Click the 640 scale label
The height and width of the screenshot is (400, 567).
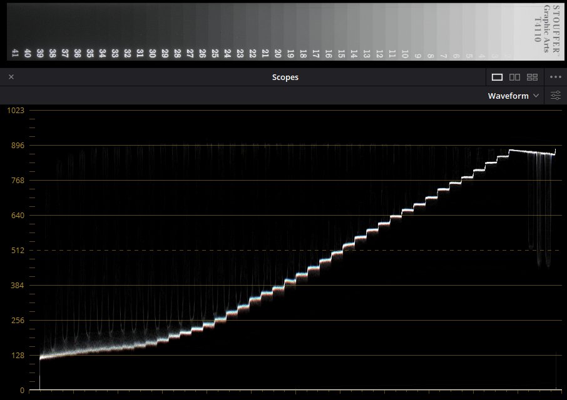point(18,216)
